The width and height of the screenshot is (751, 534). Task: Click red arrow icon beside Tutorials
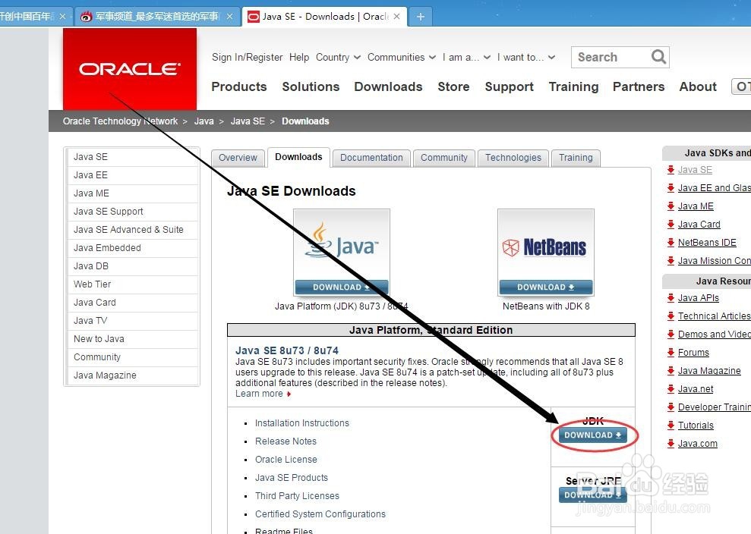pos(671,426)
